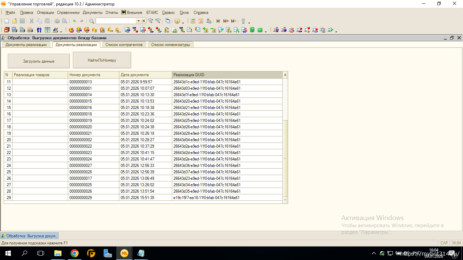Open the calendar icon in toolbar
The width and height of the screenshot is (463, 260).
point(201,21)
